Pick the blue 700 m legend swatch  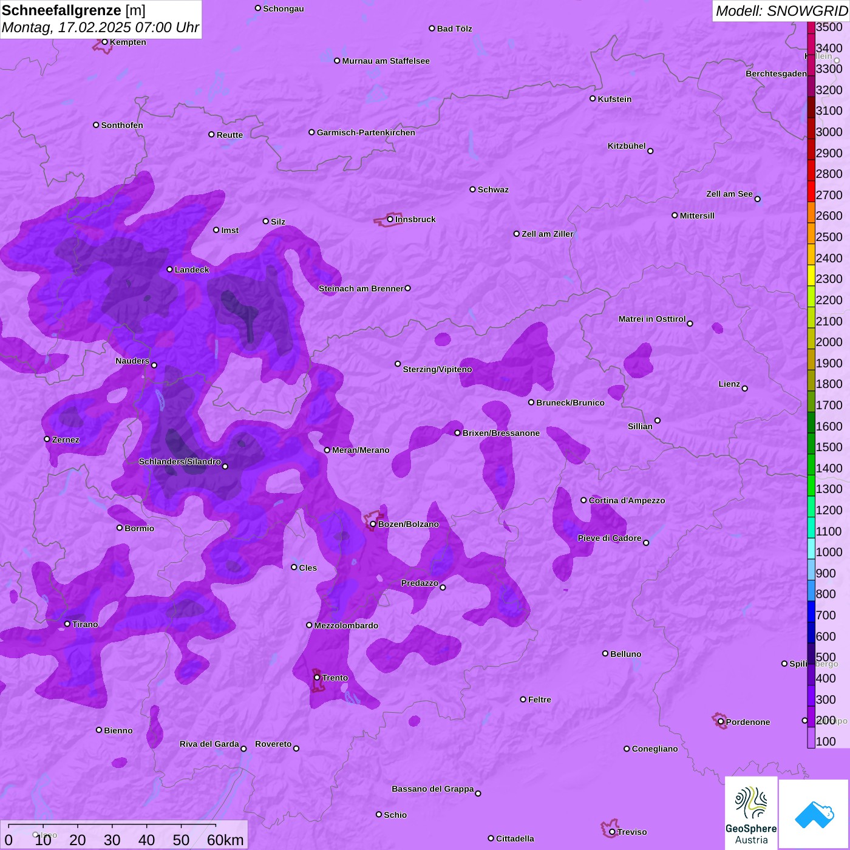pyautogui.click(x=811, y=612)
